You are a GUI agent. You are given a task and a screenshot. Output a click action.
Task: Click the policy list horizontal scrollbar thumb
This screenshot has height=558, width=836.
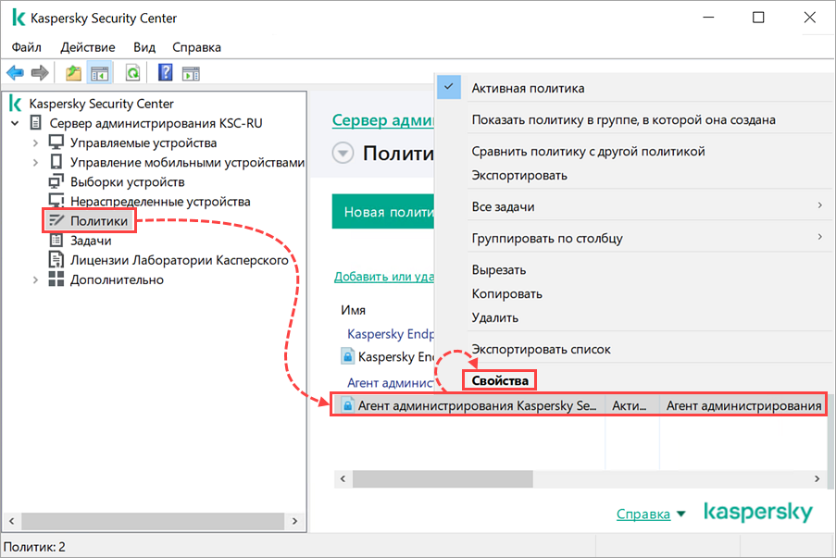pyautogui.click(x=443, y=478)
